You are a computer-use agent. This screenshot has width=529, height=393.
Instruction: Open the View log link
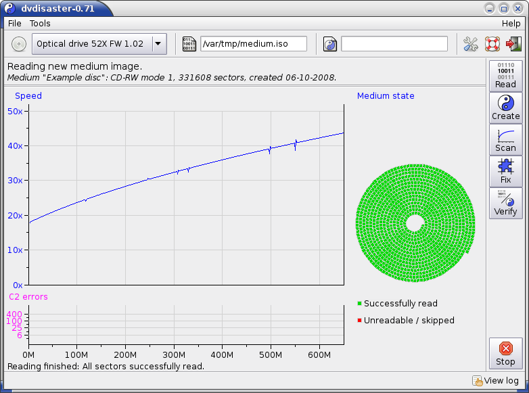point(496,381)
